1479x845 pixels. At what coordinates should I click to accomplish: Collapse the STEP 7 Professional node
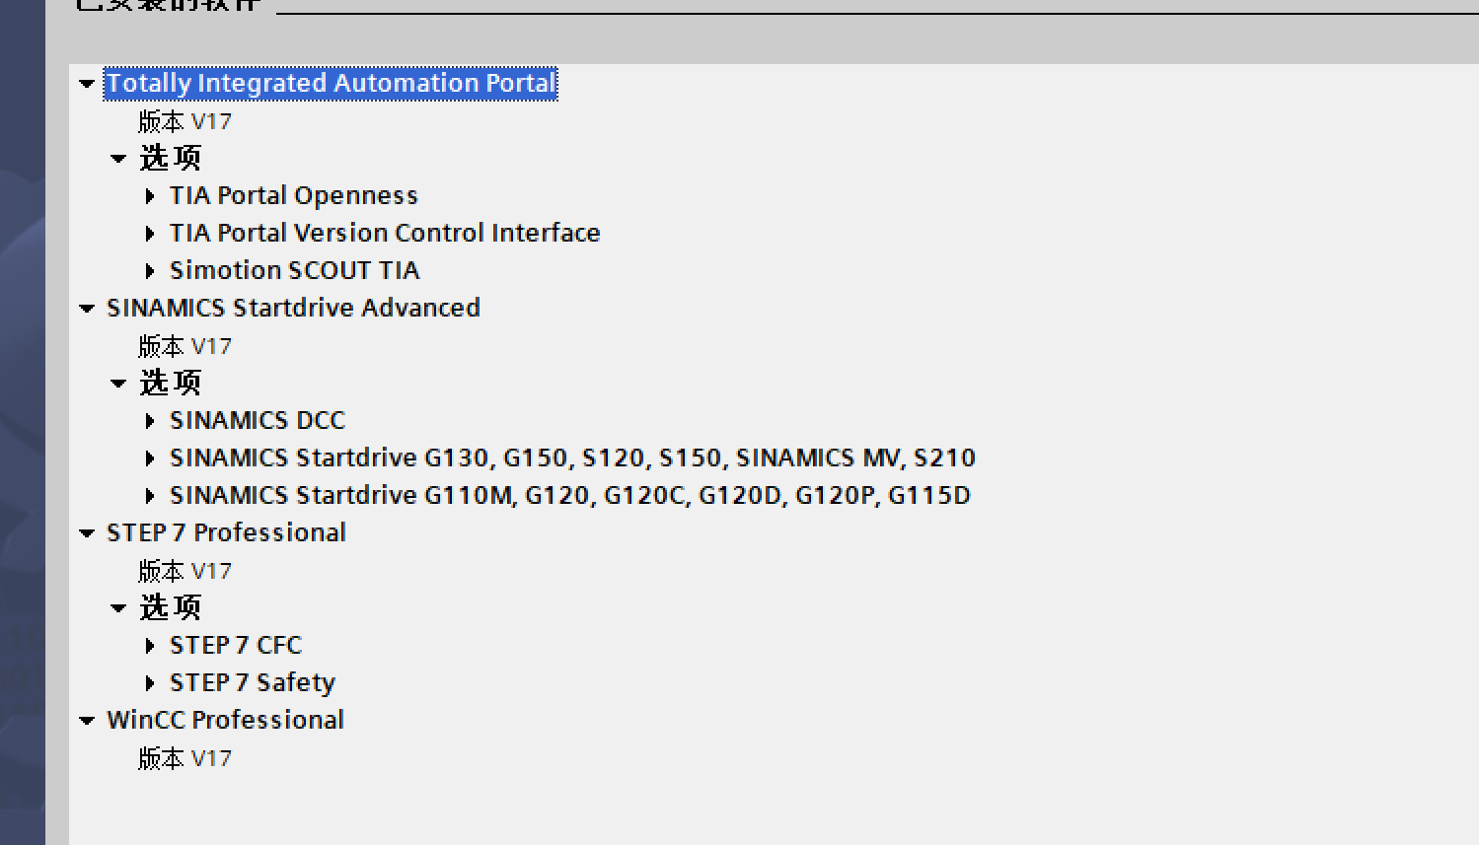click(87, 533)
